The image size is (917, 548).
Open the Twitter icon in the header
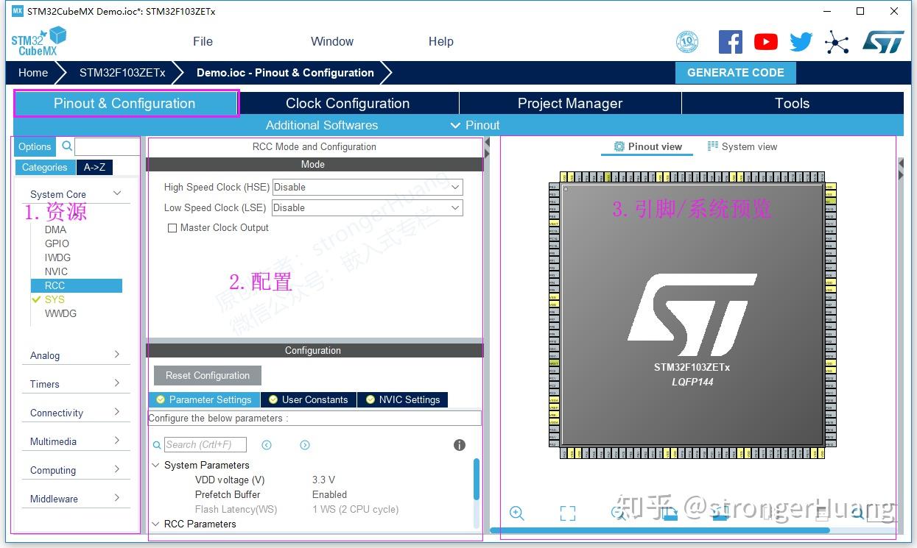800,42
